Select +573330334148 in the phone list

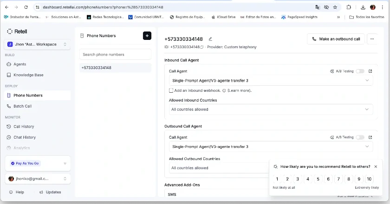pyautogui.click(x=116, y=68)
